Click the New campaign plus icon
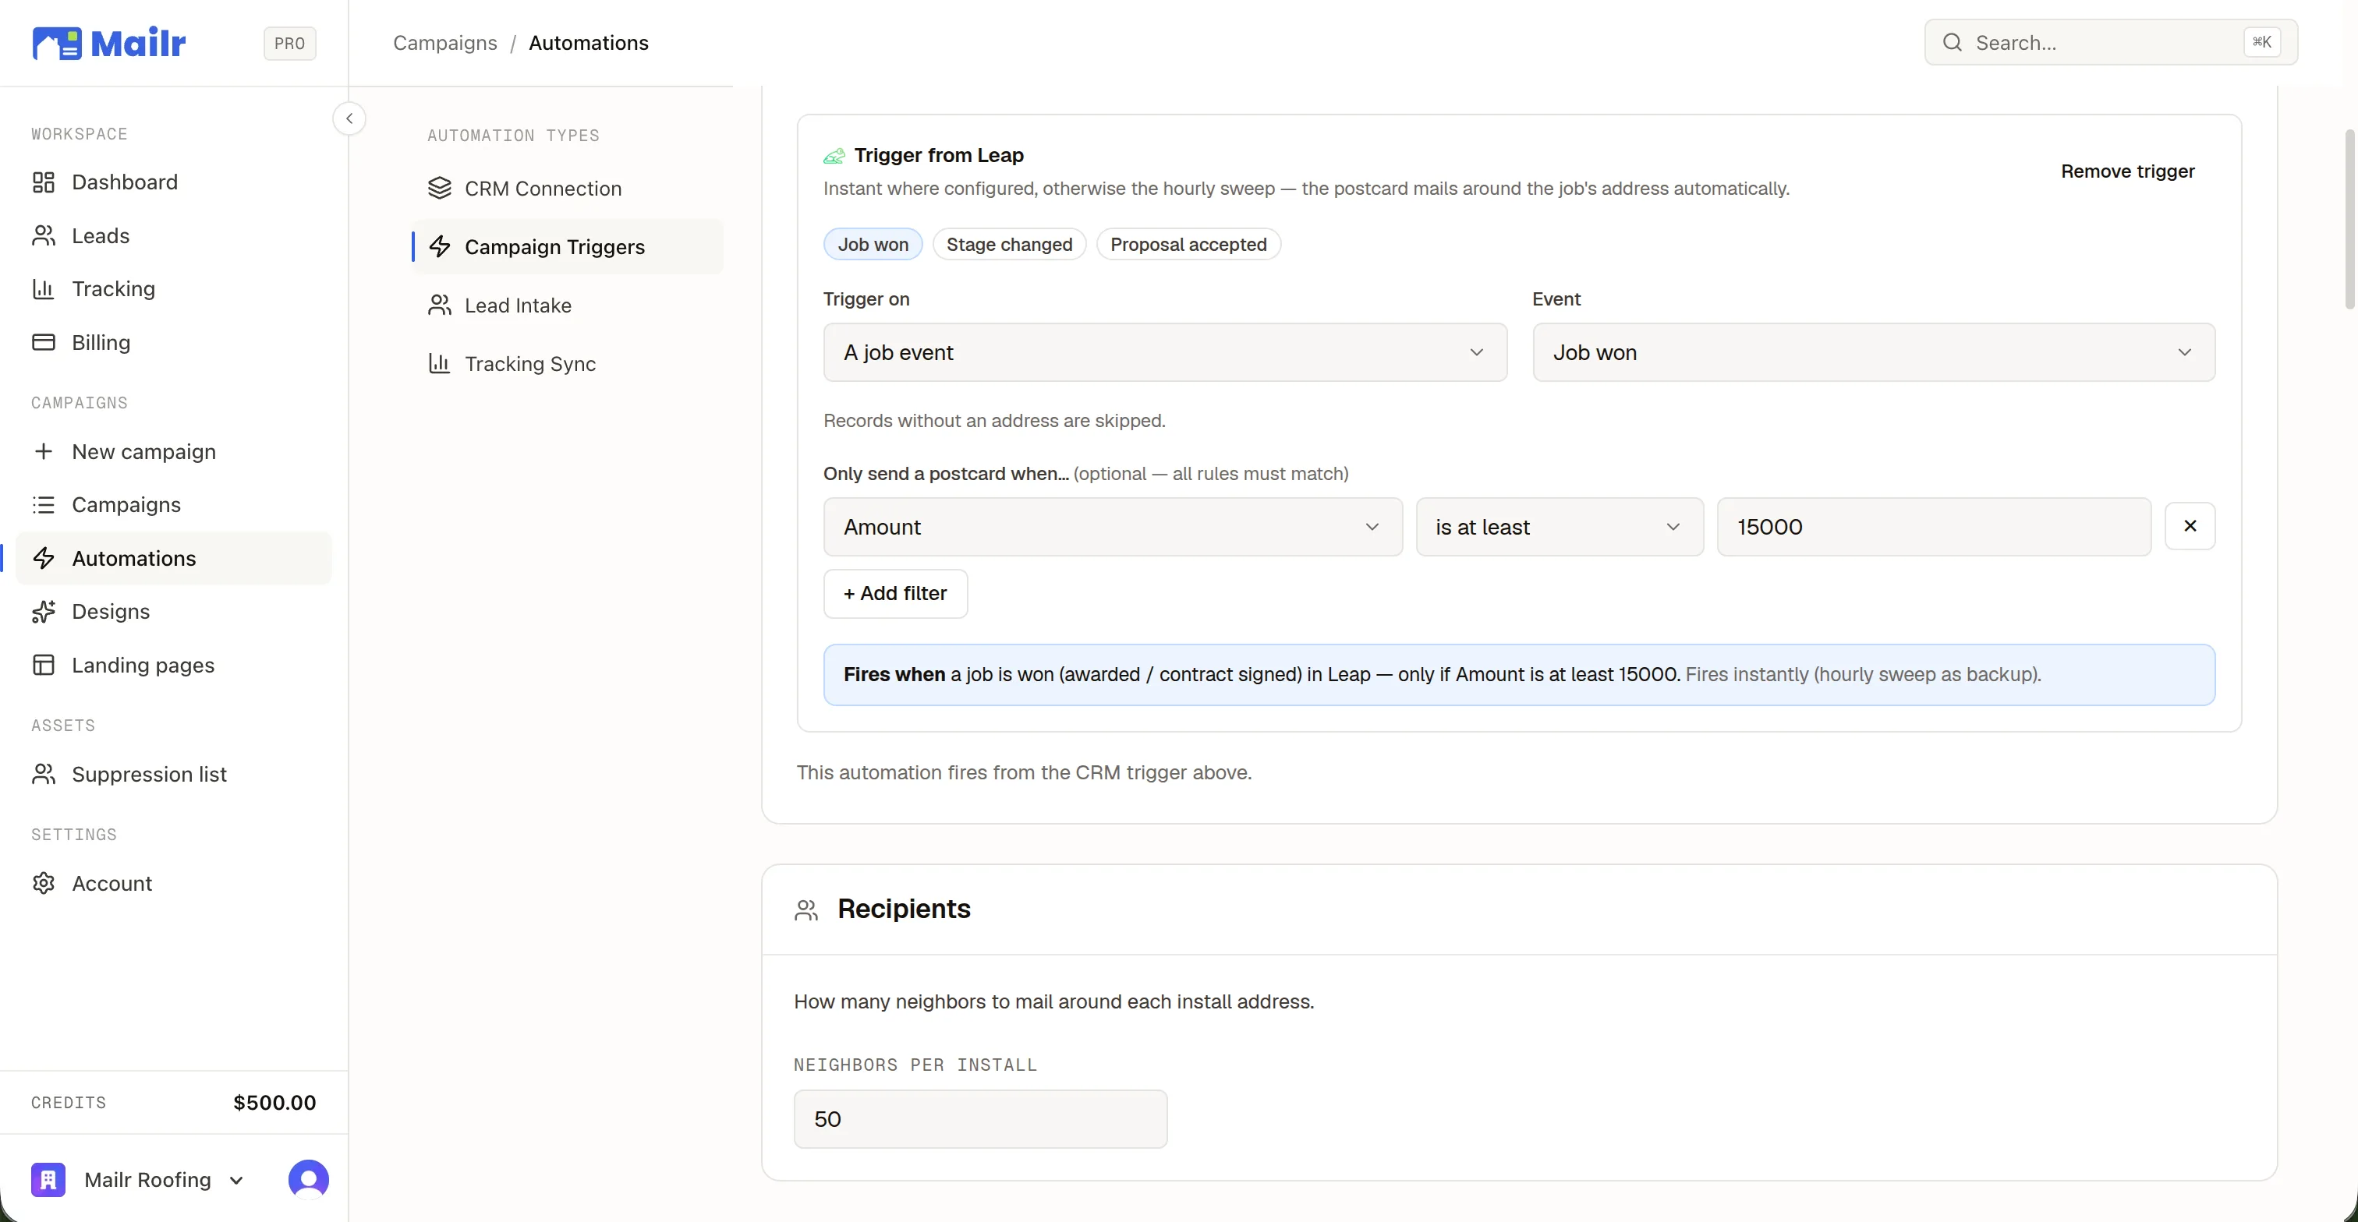Screen dimensions: 2358x1222 (43, 451)
